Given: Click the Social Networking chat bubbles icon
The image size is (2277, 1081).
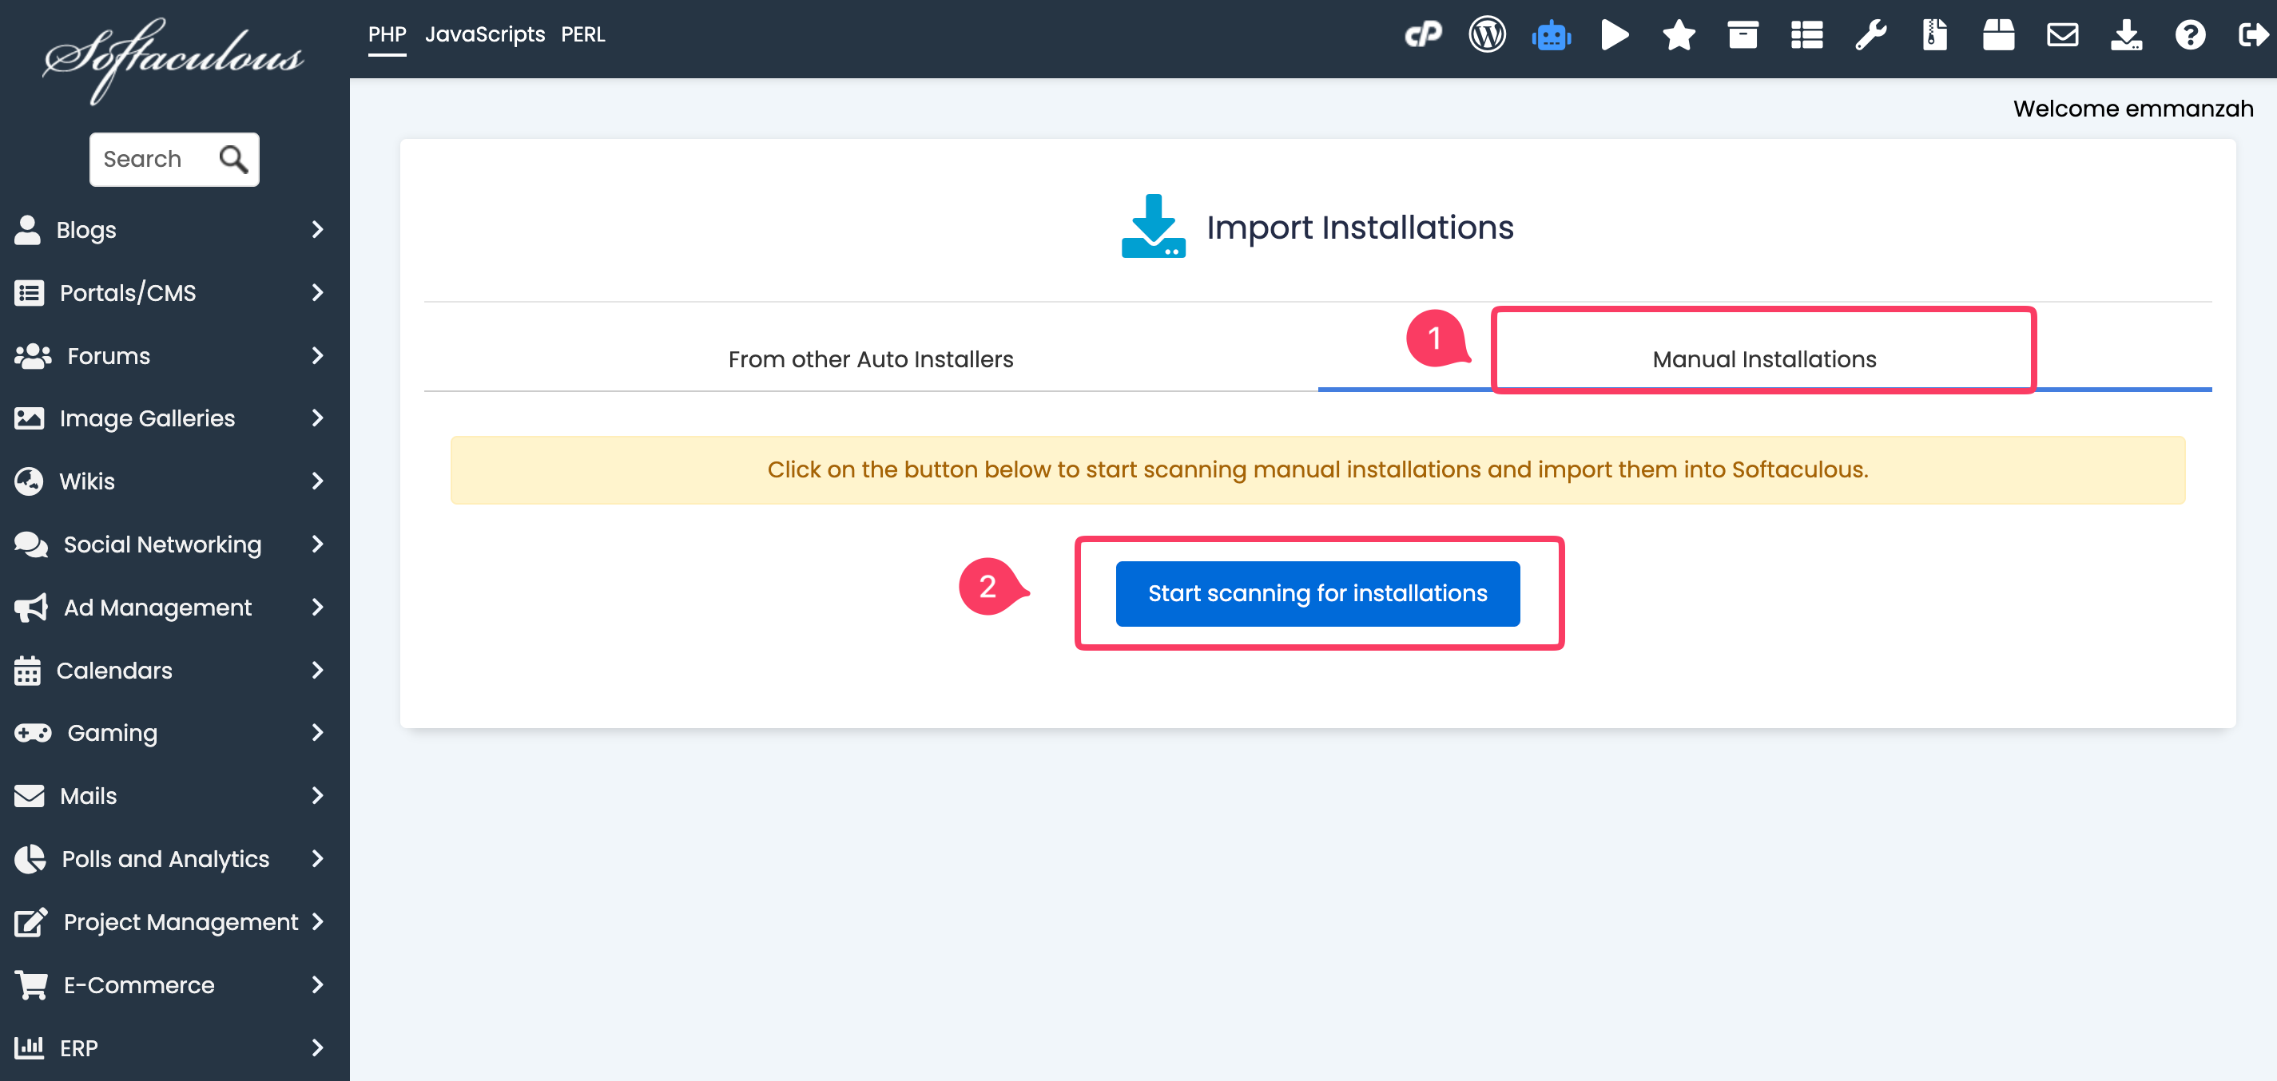Looking at the screenshot, I should (x=31, y=544).
